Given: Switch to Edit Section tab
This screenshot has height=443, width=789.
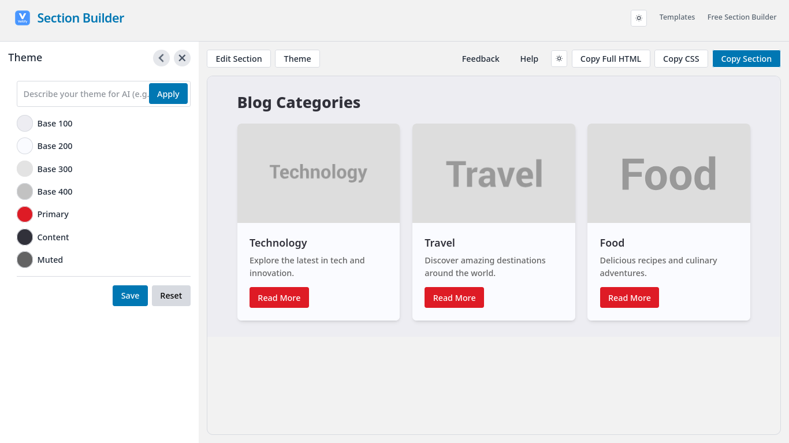Looking at the screenshot, I should click(x=239, y=59).
